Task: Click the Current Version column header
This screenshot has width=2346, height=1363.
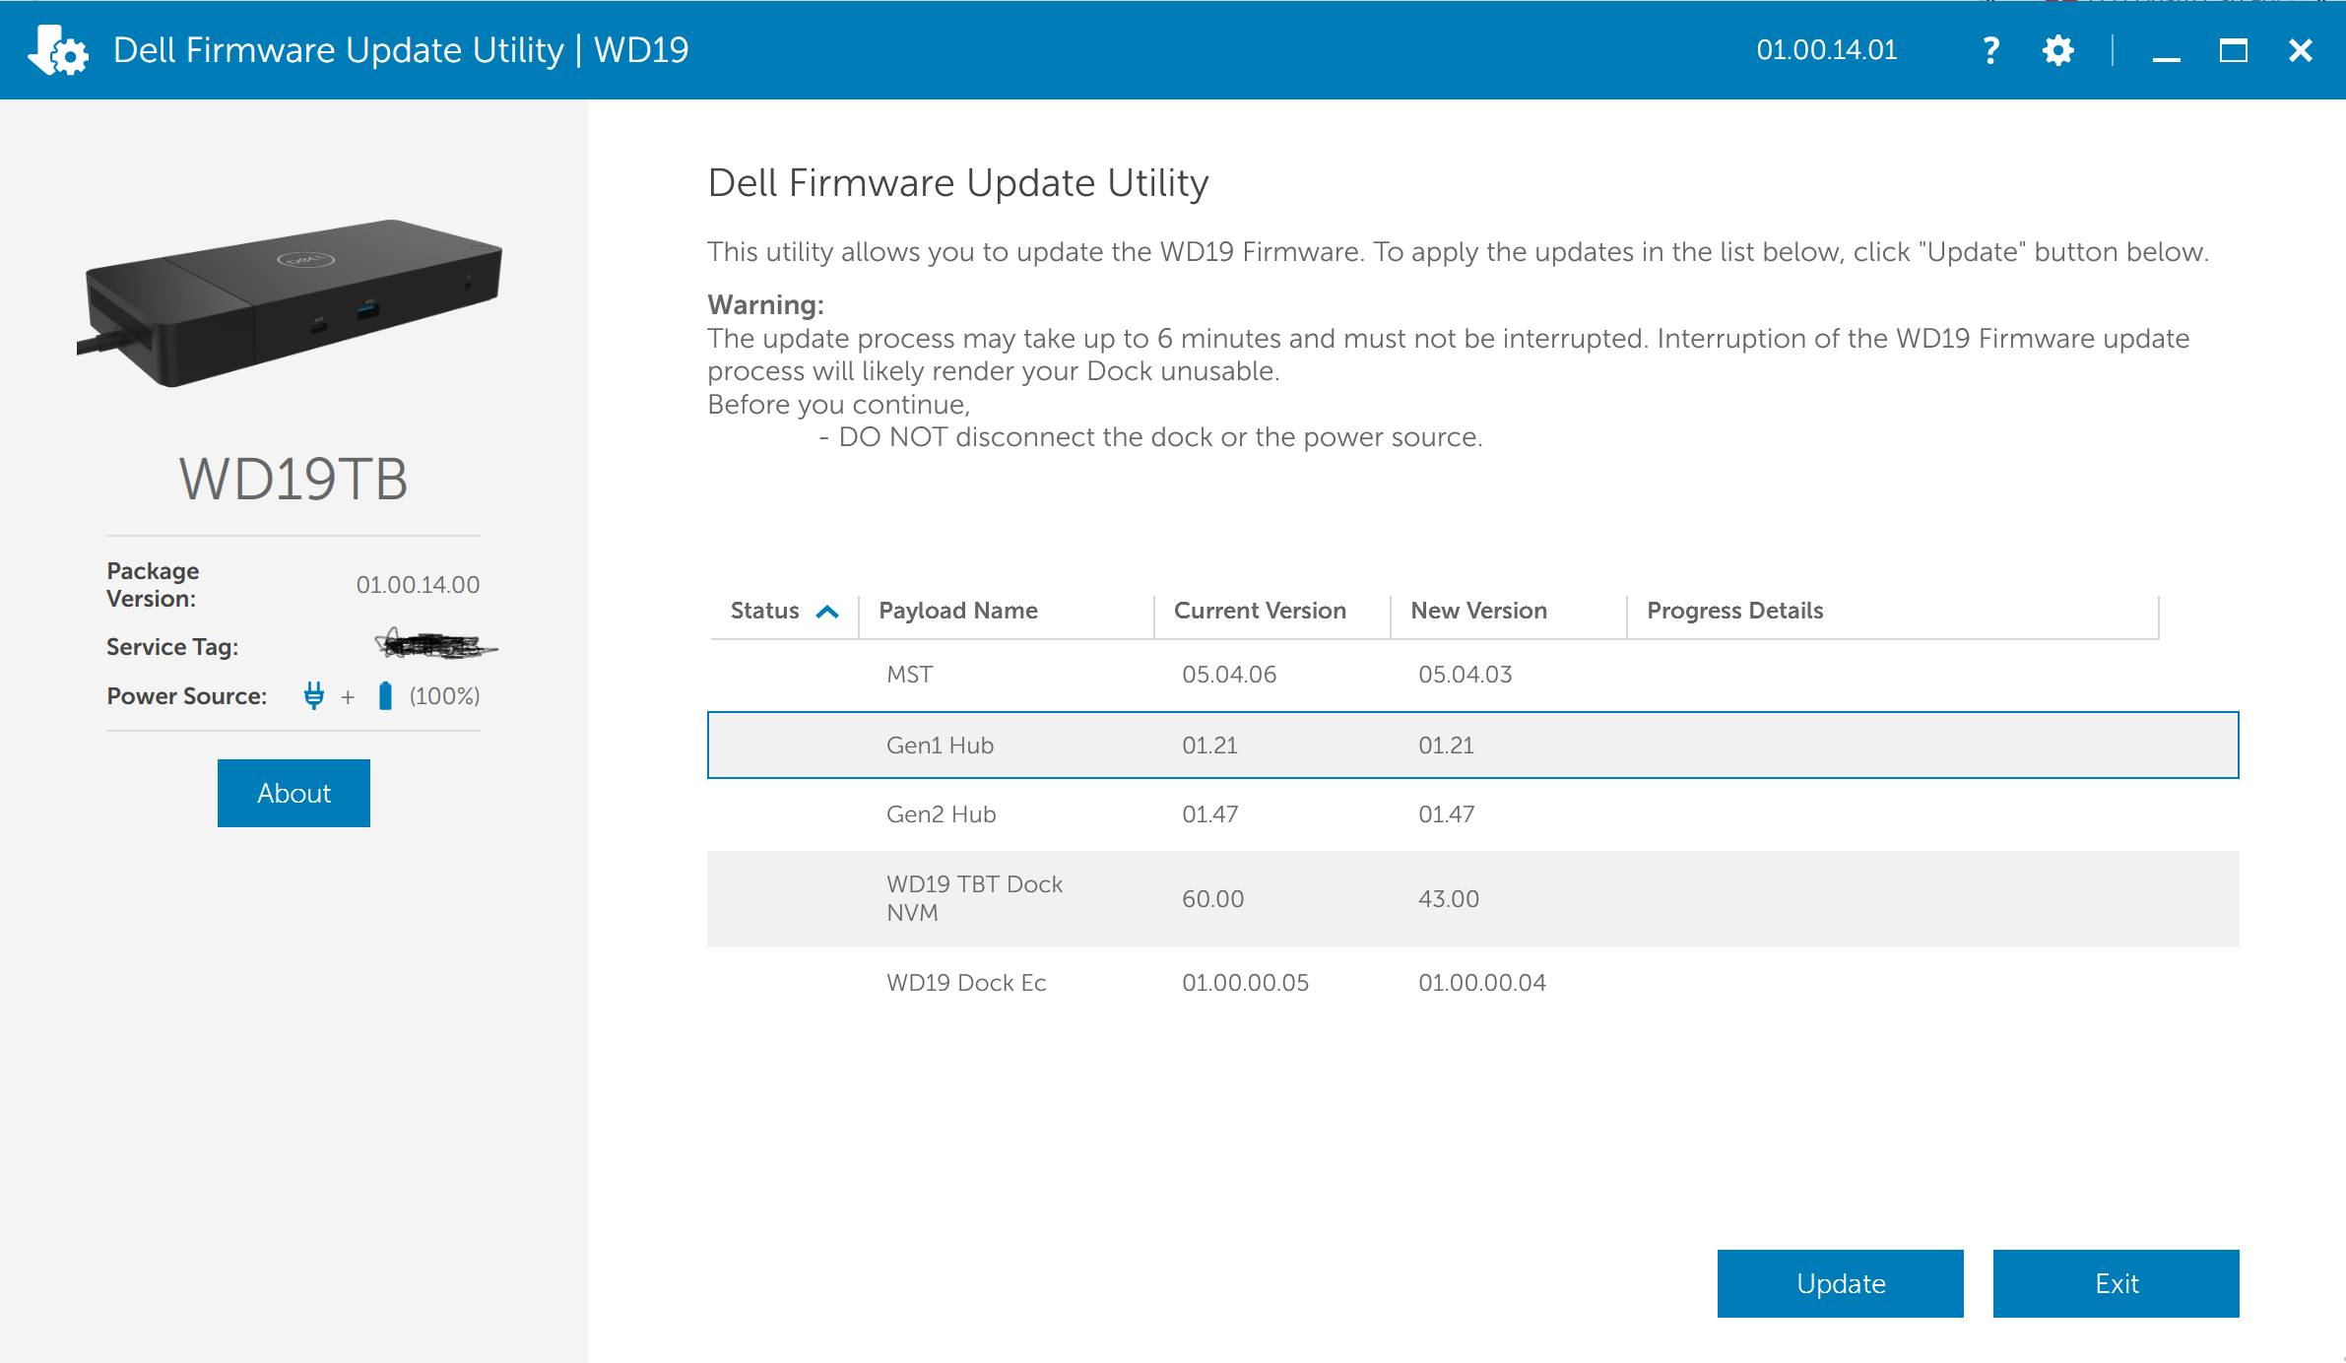Action: click(x=1258, y=611)
